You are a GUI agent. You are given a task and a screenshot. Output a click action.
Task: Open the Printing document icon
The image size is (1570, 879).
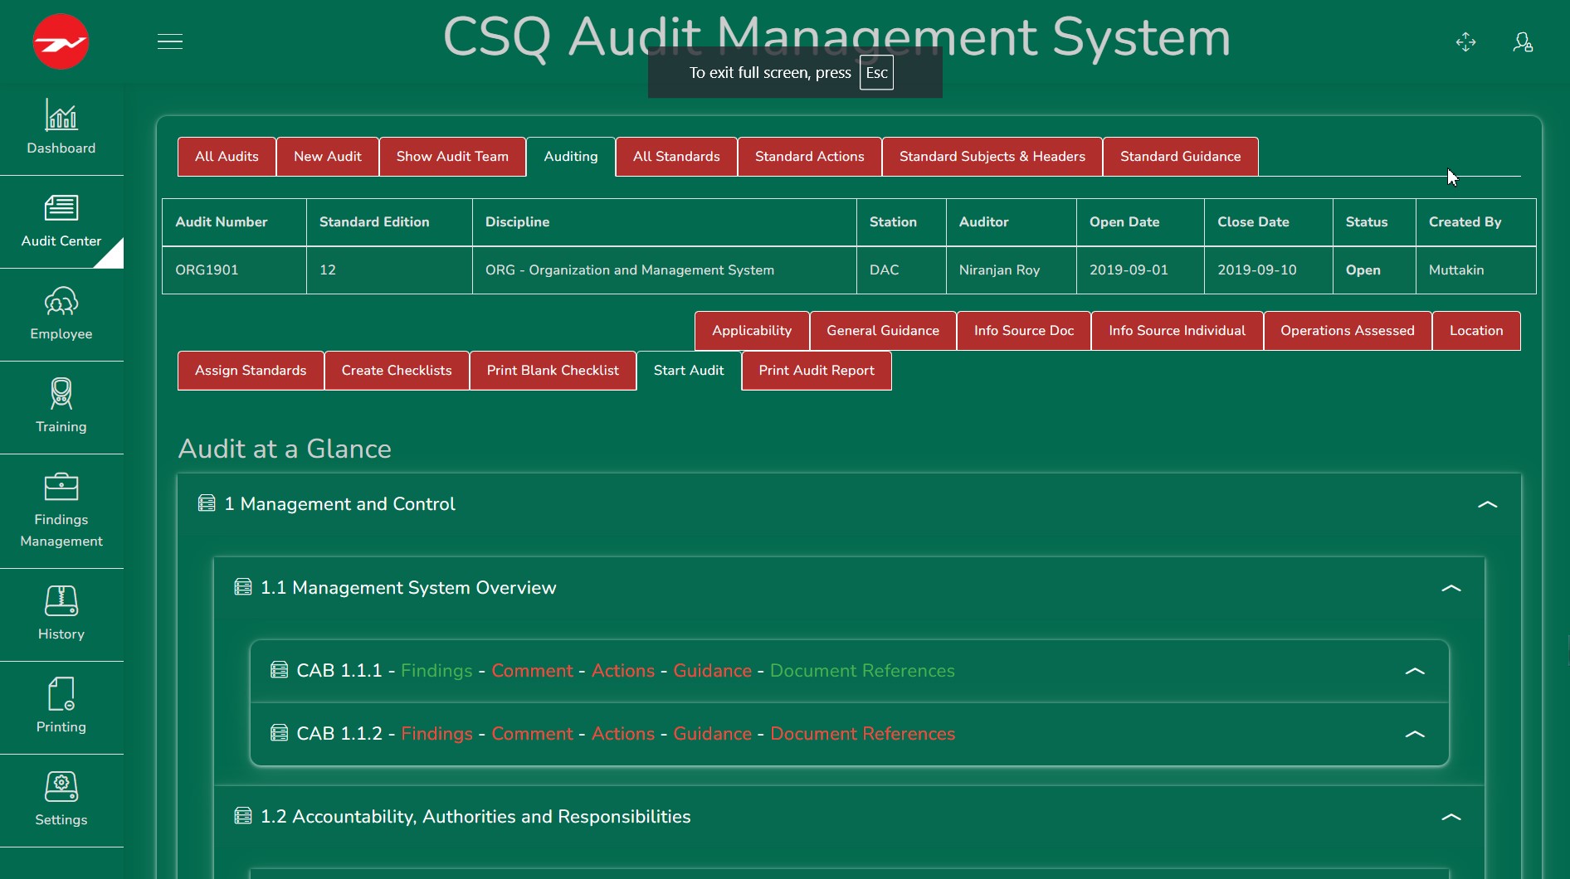tap(61, 694)
